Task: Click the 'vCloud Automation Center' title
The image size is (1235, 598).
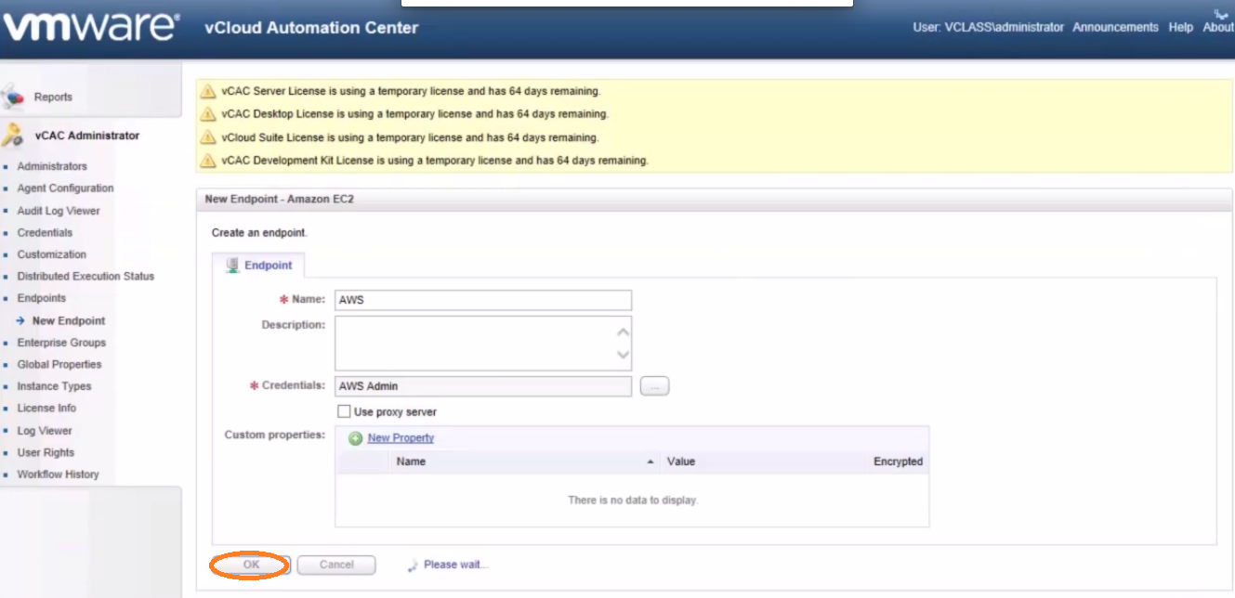Action: (x=311, y=28)
